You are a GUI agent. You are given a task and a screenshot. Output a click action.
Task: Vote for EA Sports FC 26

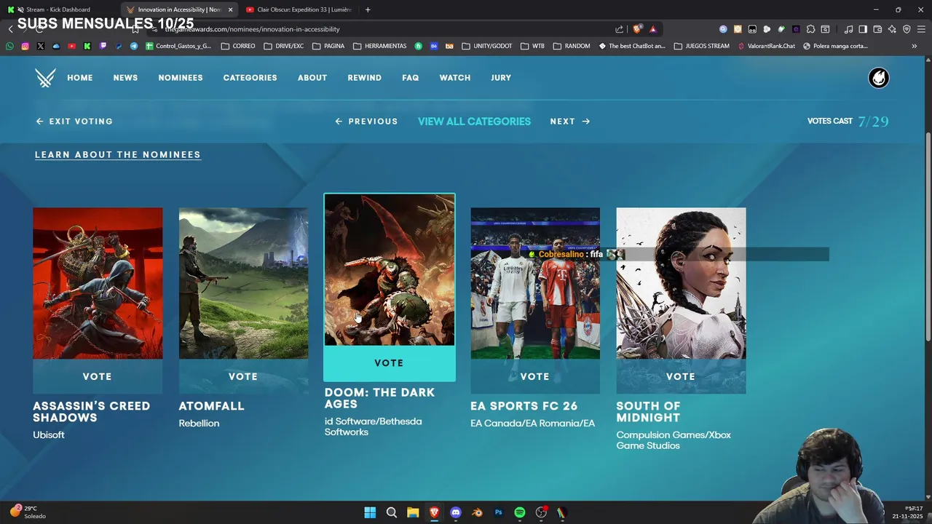pos(535,376)
